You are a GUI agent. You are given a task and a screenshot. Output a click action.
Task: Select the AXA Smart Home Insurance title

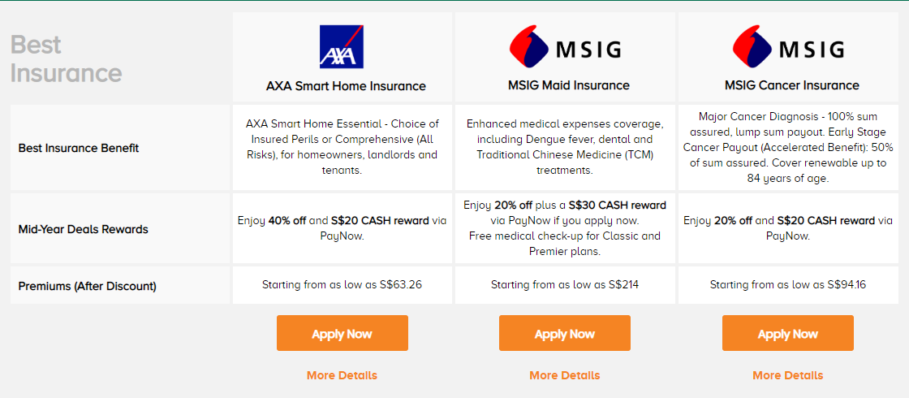(346, 85)
